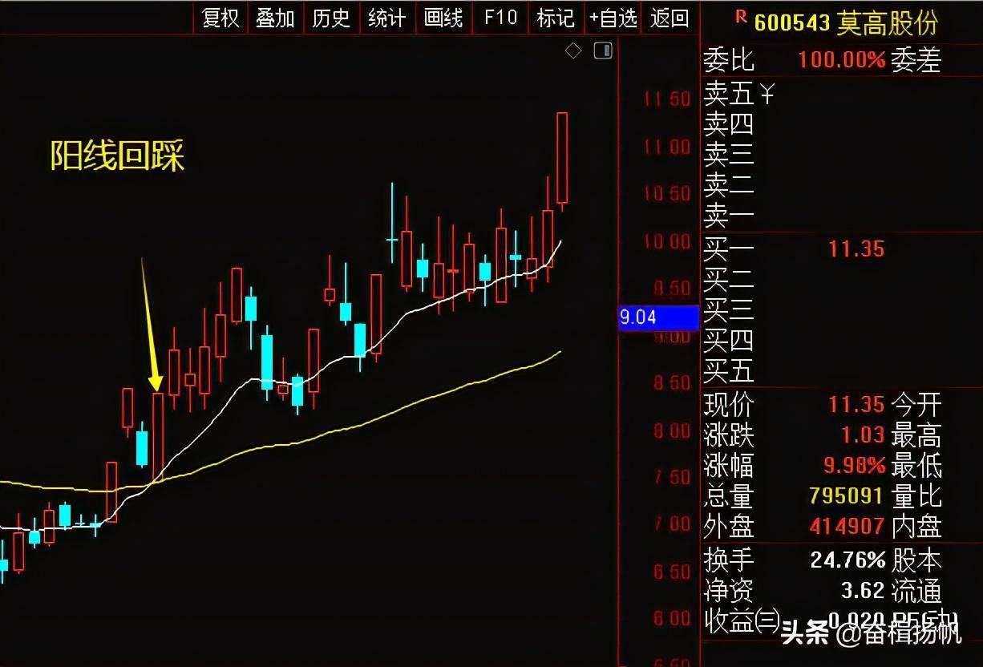Click the 卖三 order row
The height and width of the screenshot is (667, 983).
pos(840,153)
